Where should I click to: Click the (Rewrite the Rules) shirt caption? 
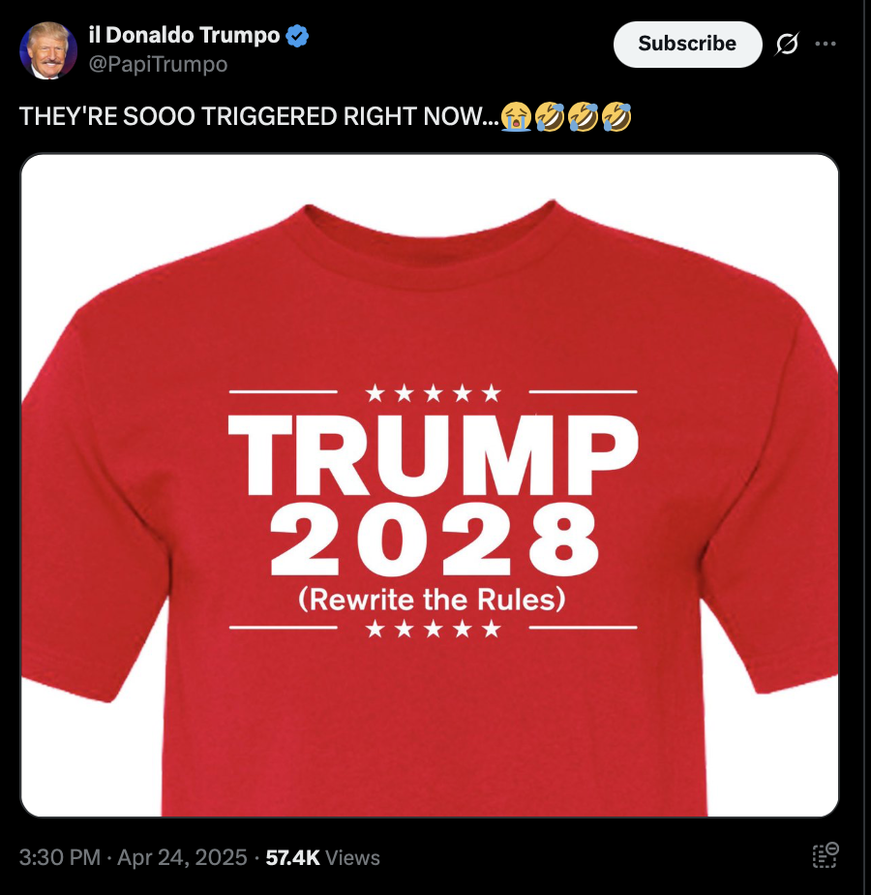432,599
